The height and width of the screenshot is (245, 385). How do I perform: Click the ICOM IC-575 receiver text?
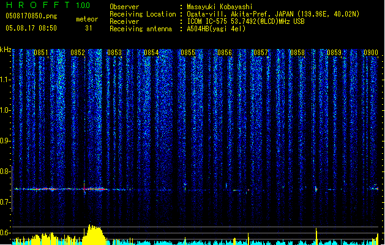point(245,21)
